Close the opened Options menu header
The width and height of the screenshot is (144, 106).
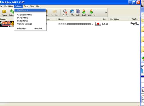[18, 6]
